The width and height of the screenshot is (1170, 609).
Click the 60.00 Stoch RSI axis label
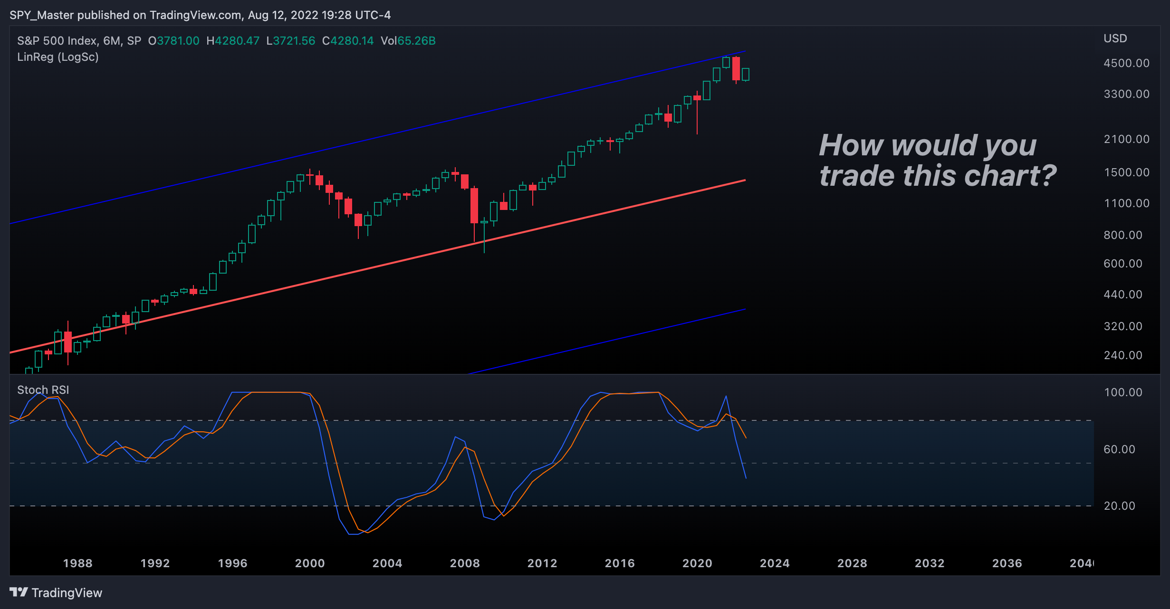click(x=1120, y=449)
